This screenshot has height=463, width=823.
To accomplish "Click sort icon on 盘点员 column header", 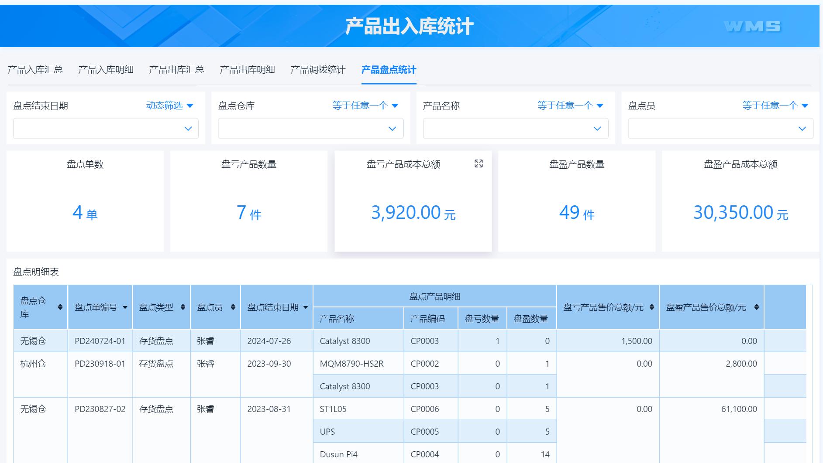I will [x=233, y=307].
